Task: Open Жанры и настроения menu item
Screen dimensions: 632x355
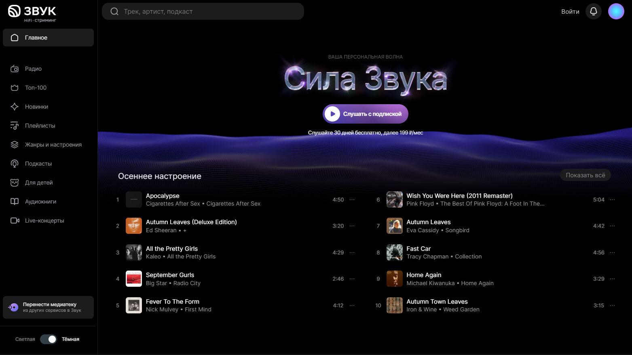Action: 53,145
